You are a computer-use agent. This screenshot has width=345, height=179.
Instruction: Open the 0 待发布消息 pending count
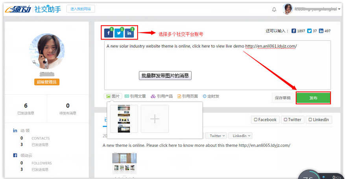(68, 109)
